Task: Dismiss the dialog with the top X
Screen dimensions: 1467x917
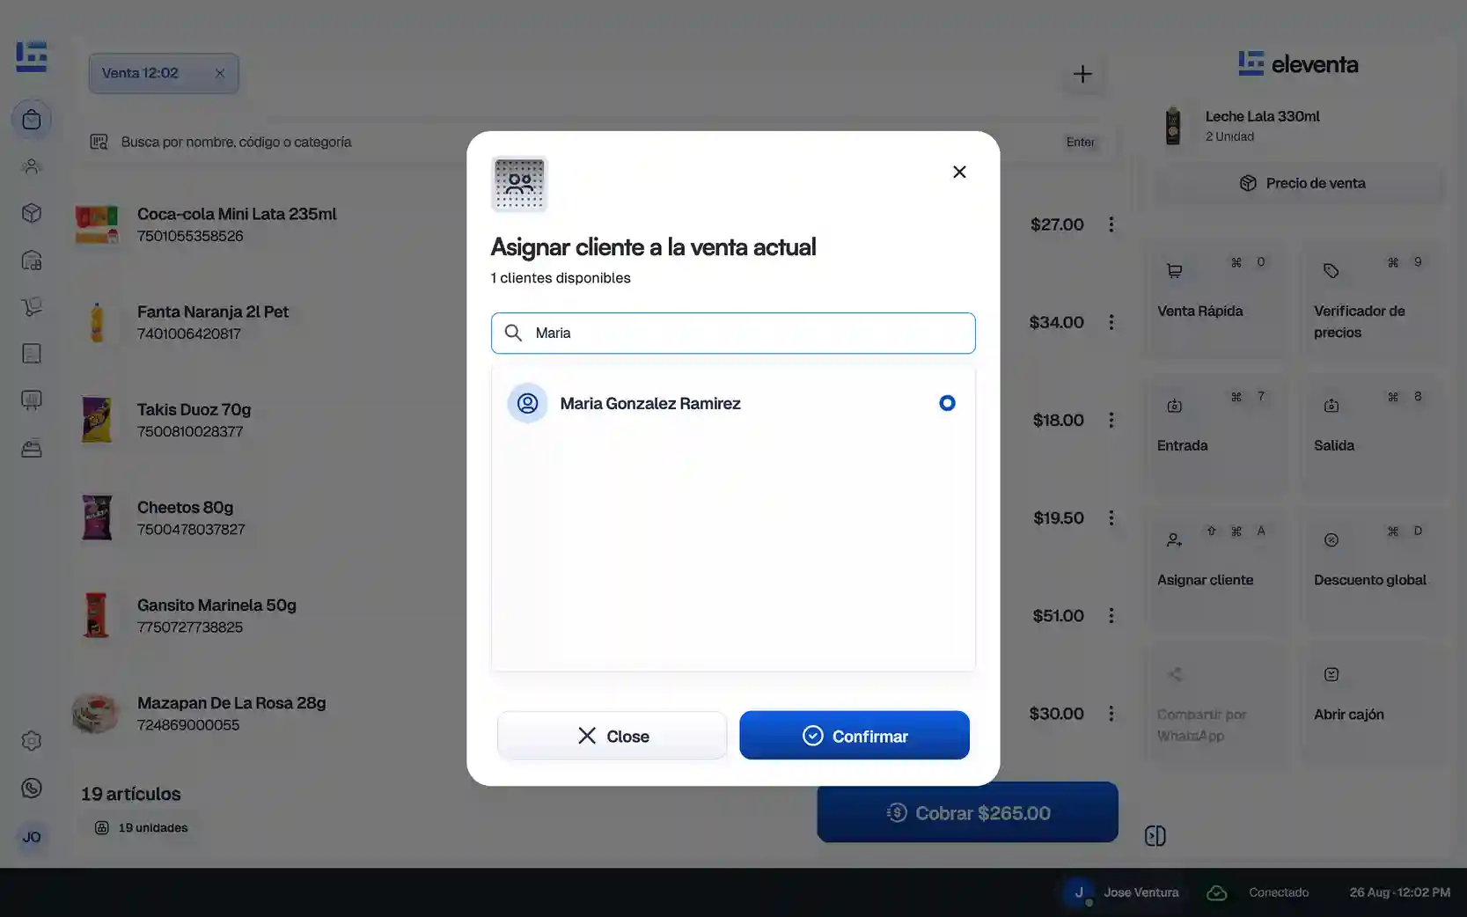Action: 959,172
